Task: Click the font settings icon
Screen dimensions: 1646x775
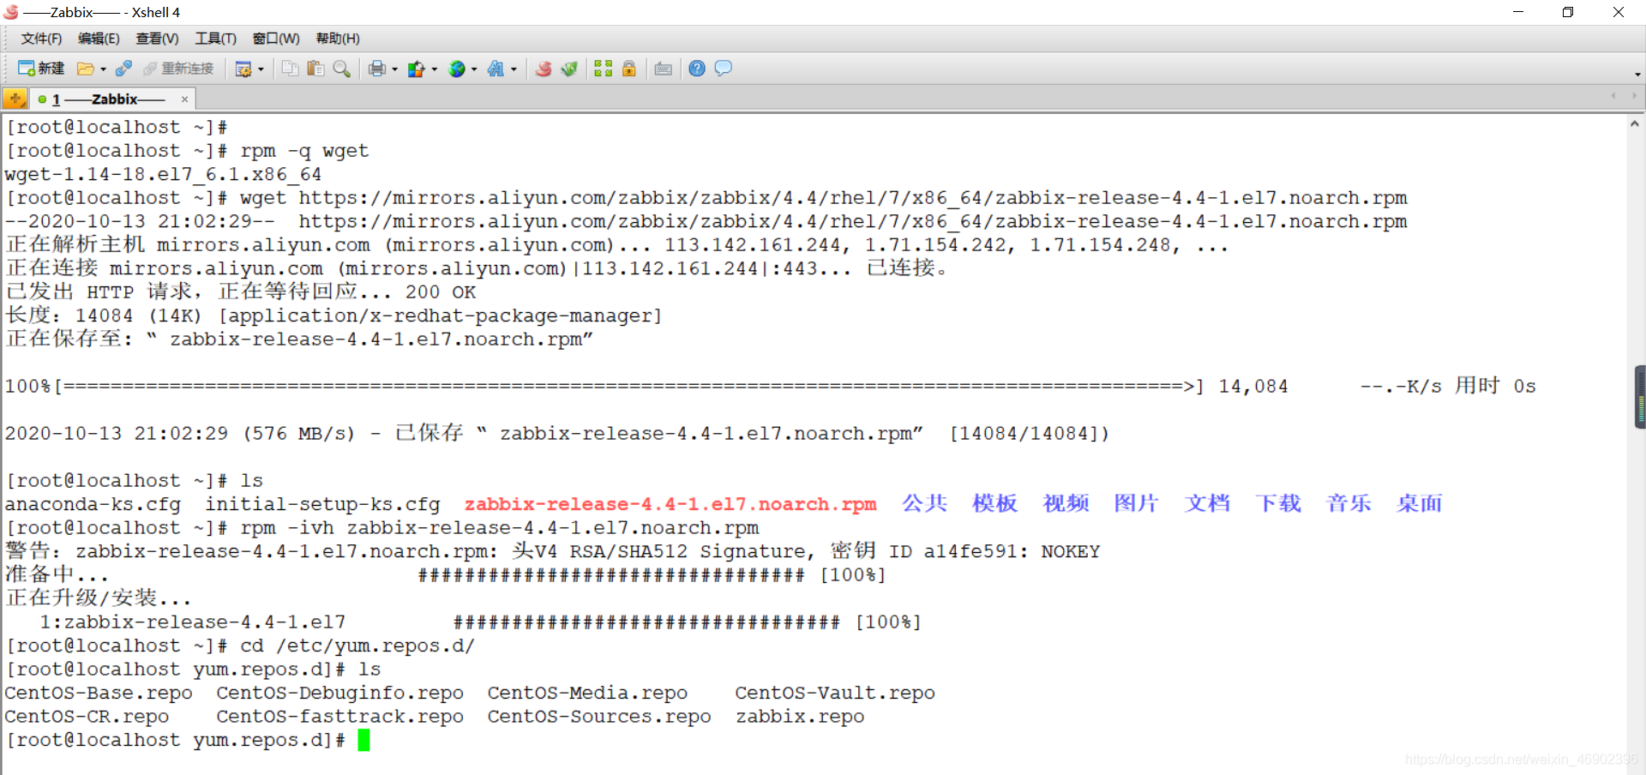Action: [496, 69]
